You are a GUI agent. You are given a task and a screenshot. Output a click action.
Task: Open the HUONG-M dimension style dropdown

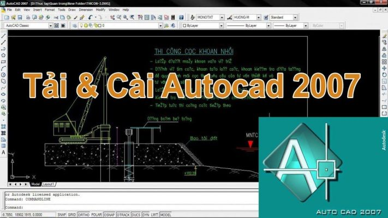tap(259, 17)
